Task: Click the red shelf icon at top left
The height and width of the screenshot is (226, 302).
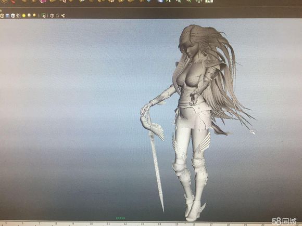Action: pyautogui.click(x=12, y=2)
